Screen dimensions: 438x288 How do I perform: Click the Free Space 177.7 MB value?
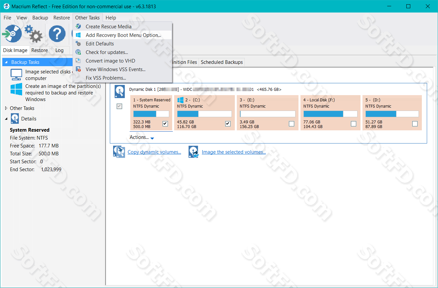[x=49, y=145]
